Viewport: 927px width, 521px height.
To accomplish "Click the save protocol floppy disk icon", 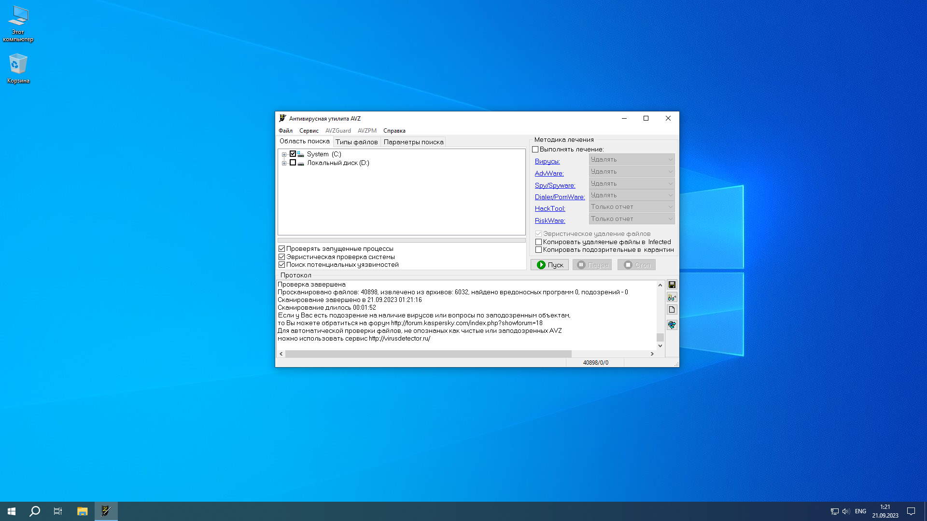I will point(672,285).
